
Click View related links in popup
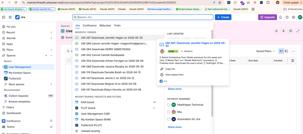click(x=174, y=75)
